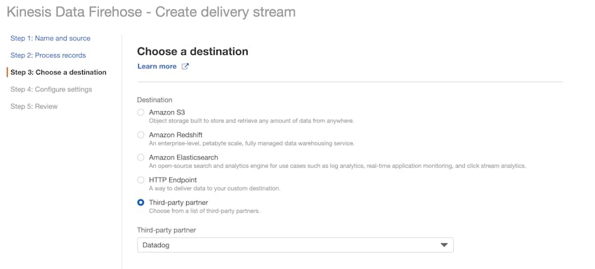Image resolution: width=595 pixels, height=269 pixels.
Task: Click the external link icon beside Learn more
Action: 185,67
